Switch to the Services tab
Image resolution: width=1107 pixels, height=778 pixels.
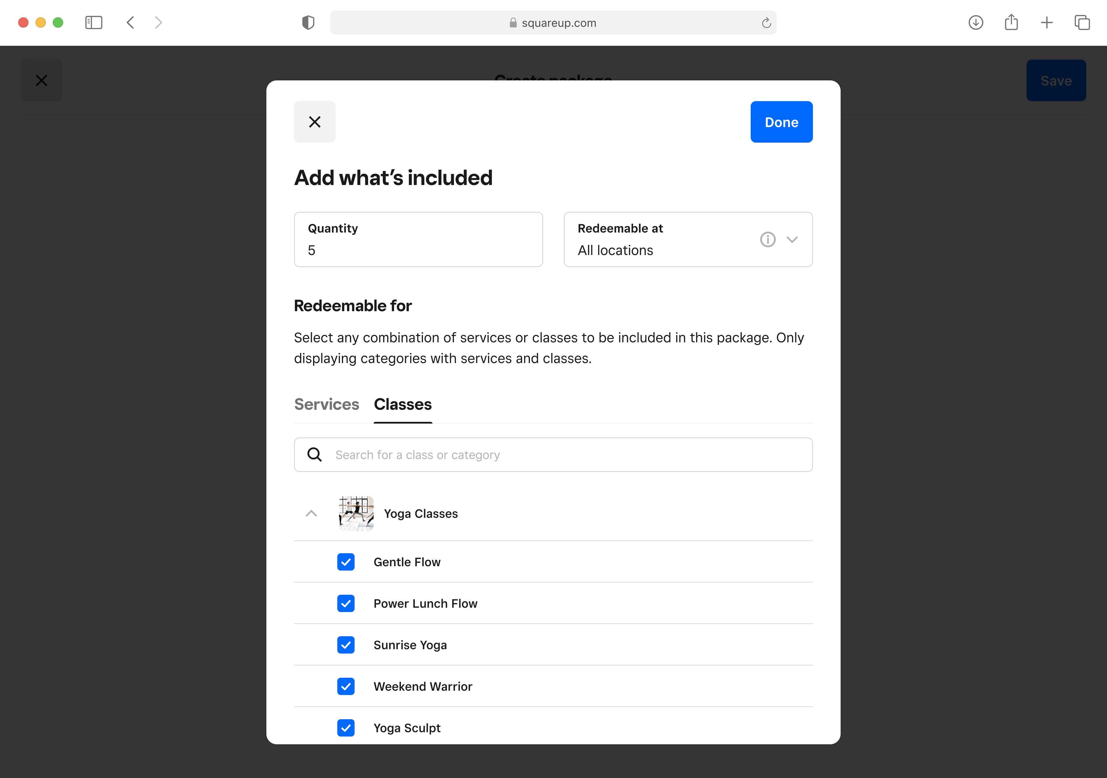[326, 405]
